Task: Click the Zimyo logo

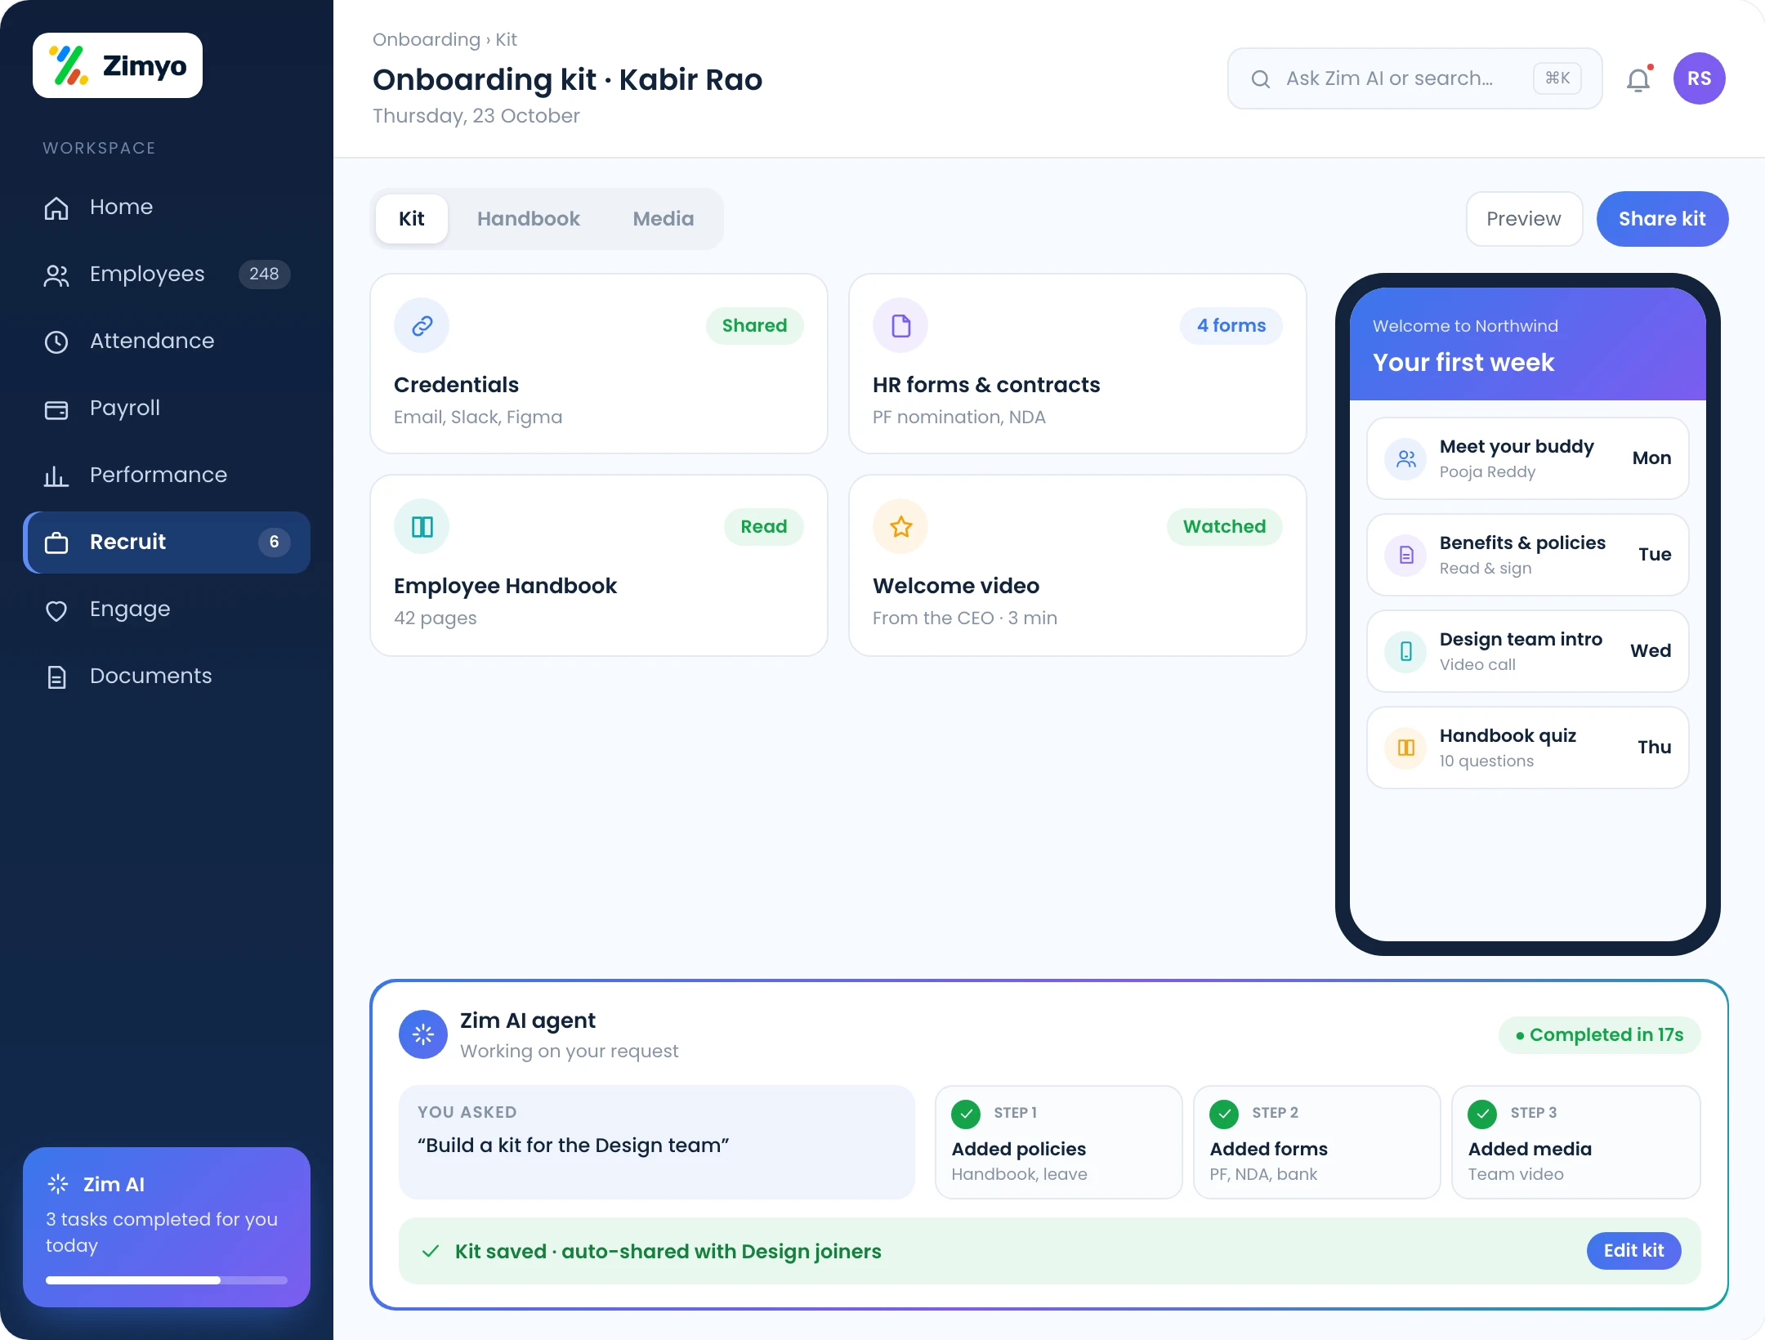Action: [x=118, y=65]
